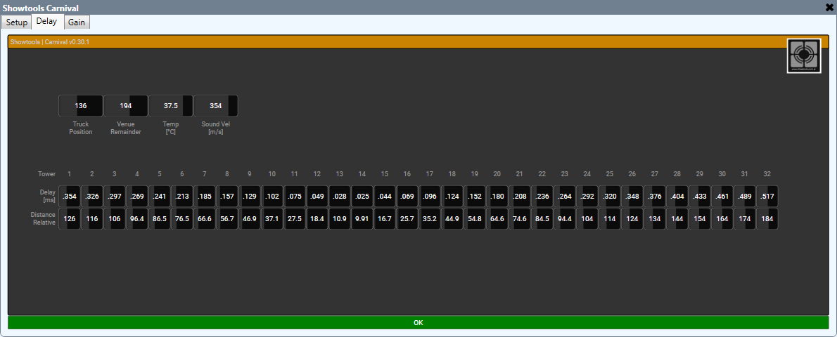Select tower 10 delay .102
837x337 pixels.
(271, 196)
